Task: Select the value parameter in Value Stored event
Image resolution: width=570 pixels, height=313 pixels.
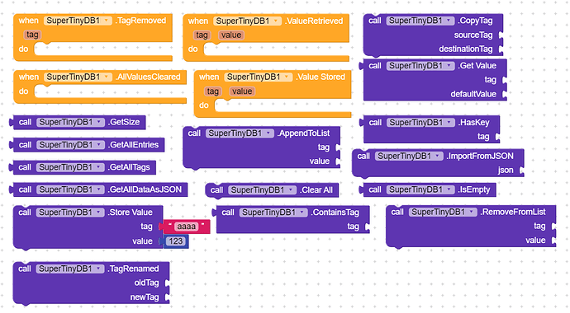Action: pyautogui.click(x=242, y=91)
